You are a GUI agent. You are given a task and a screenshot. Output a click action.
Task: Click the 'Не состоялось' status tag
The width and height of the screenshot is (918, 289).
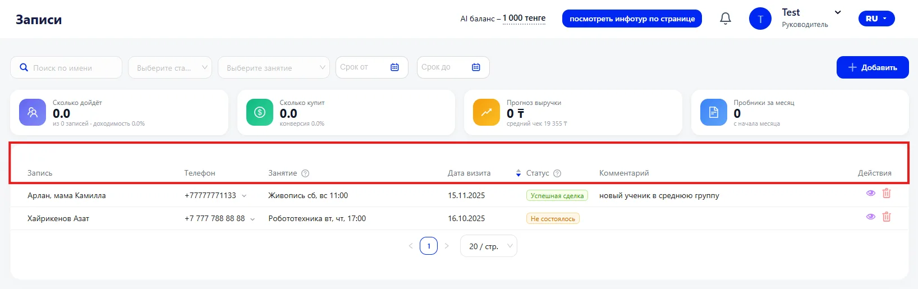[553, 218]
